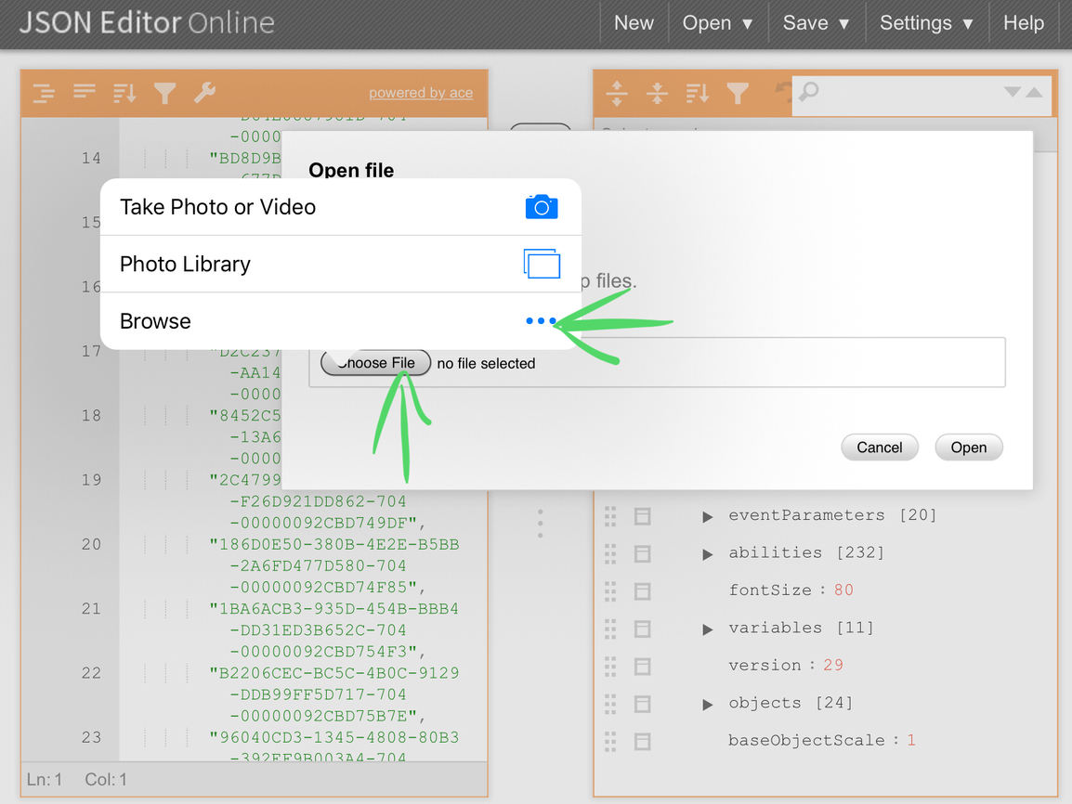Viewport: 1072px width, 804px height.
Task: Go to next search result arrow
Action: point(1012,92)
